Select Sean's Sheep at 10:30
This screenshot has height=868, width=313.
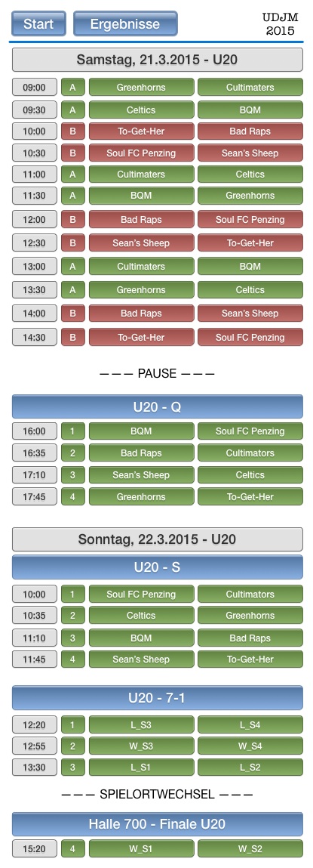tap(250, 153)
